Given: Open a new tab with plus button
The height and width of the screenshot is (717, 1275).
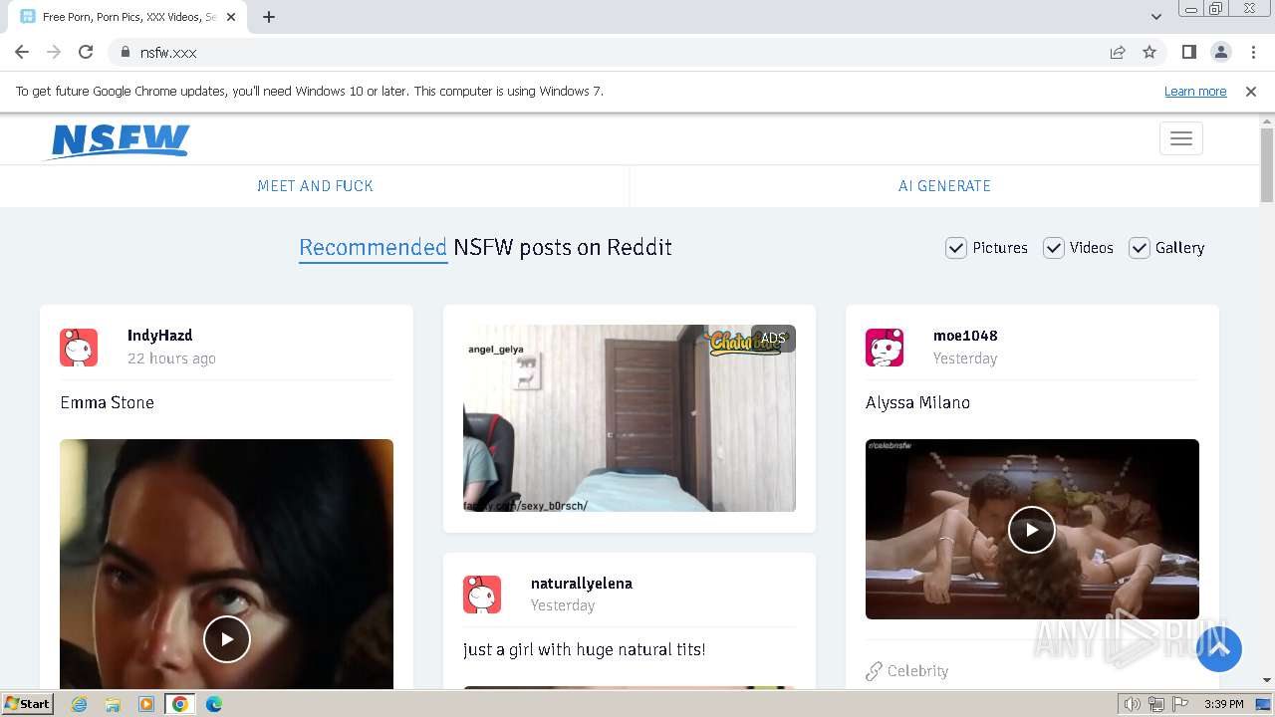Looking at the screenshot, I should [x=269, y=17].
